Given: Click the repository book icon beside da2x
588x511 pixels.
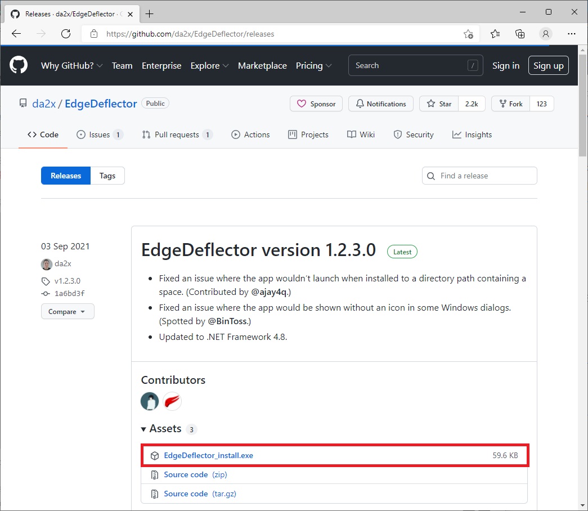Looking at the screenshot, I should (23, 103).
